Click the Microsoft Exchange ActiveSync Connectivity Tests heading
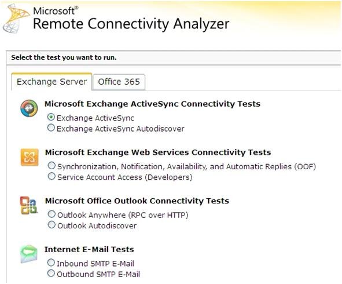 (152, 104)
